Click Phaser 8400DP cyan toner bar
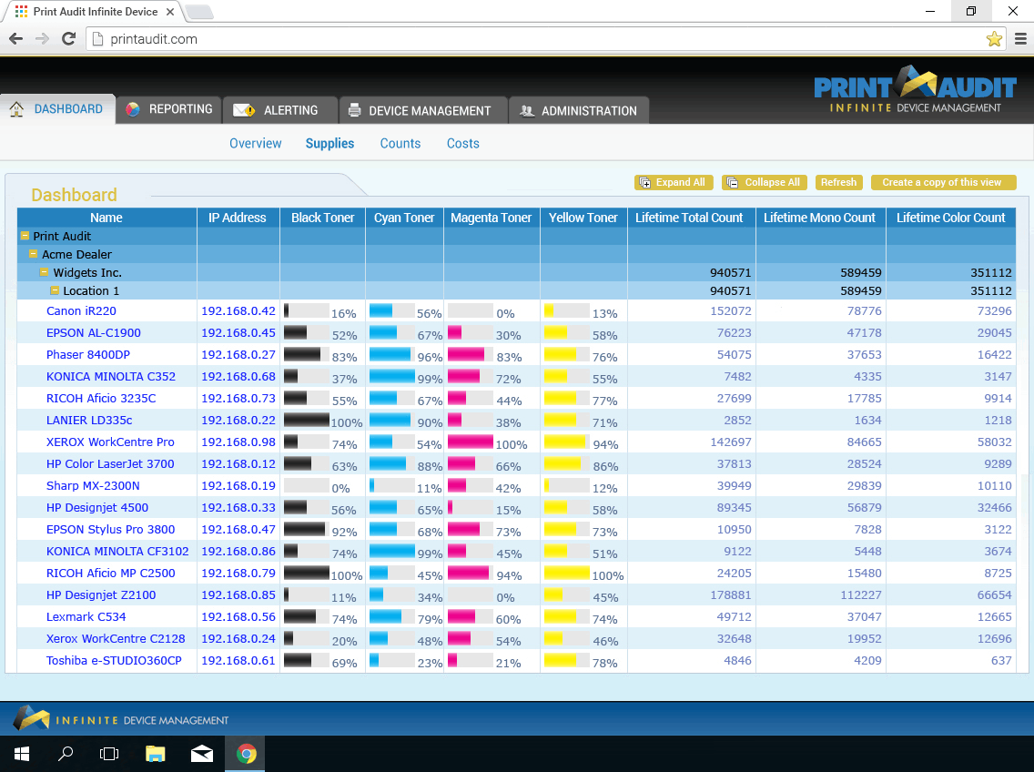Screen dimensions: 1034x772 click(391, 355)
